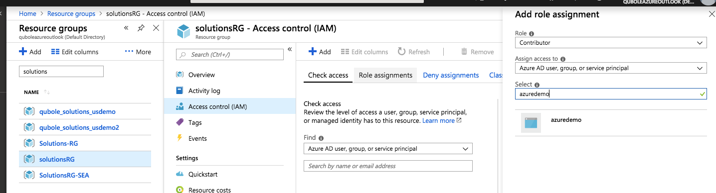Click info icon next to Role

click(x=532, y=34)
